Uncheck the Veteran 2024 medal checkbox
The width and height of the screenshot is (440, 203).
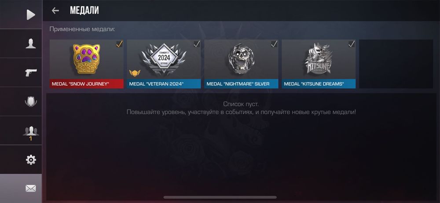pos(197,44)
